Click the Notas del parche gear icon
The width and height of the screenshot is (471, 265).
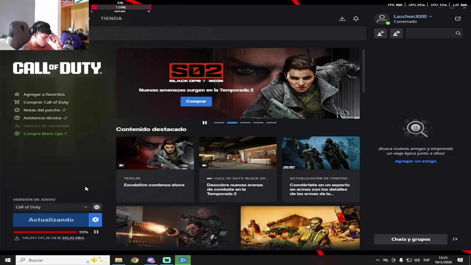[17, 110]
